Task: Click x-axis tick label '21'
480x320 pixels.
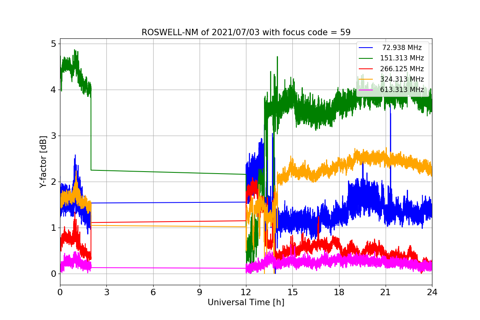Action: tap(386, 292)
